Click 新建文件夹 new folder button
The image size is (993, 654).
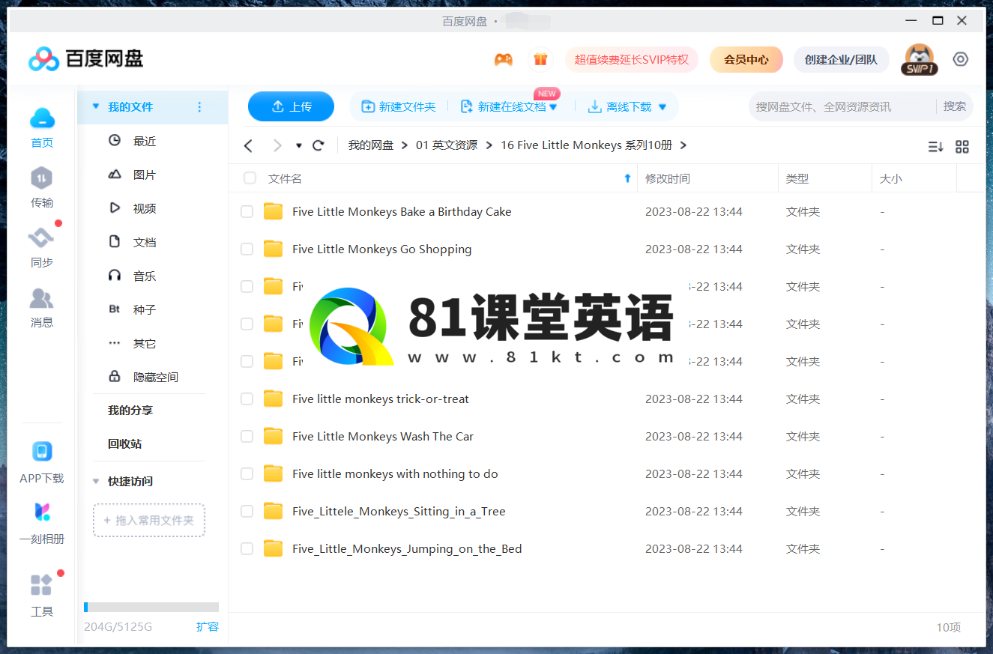399,107
